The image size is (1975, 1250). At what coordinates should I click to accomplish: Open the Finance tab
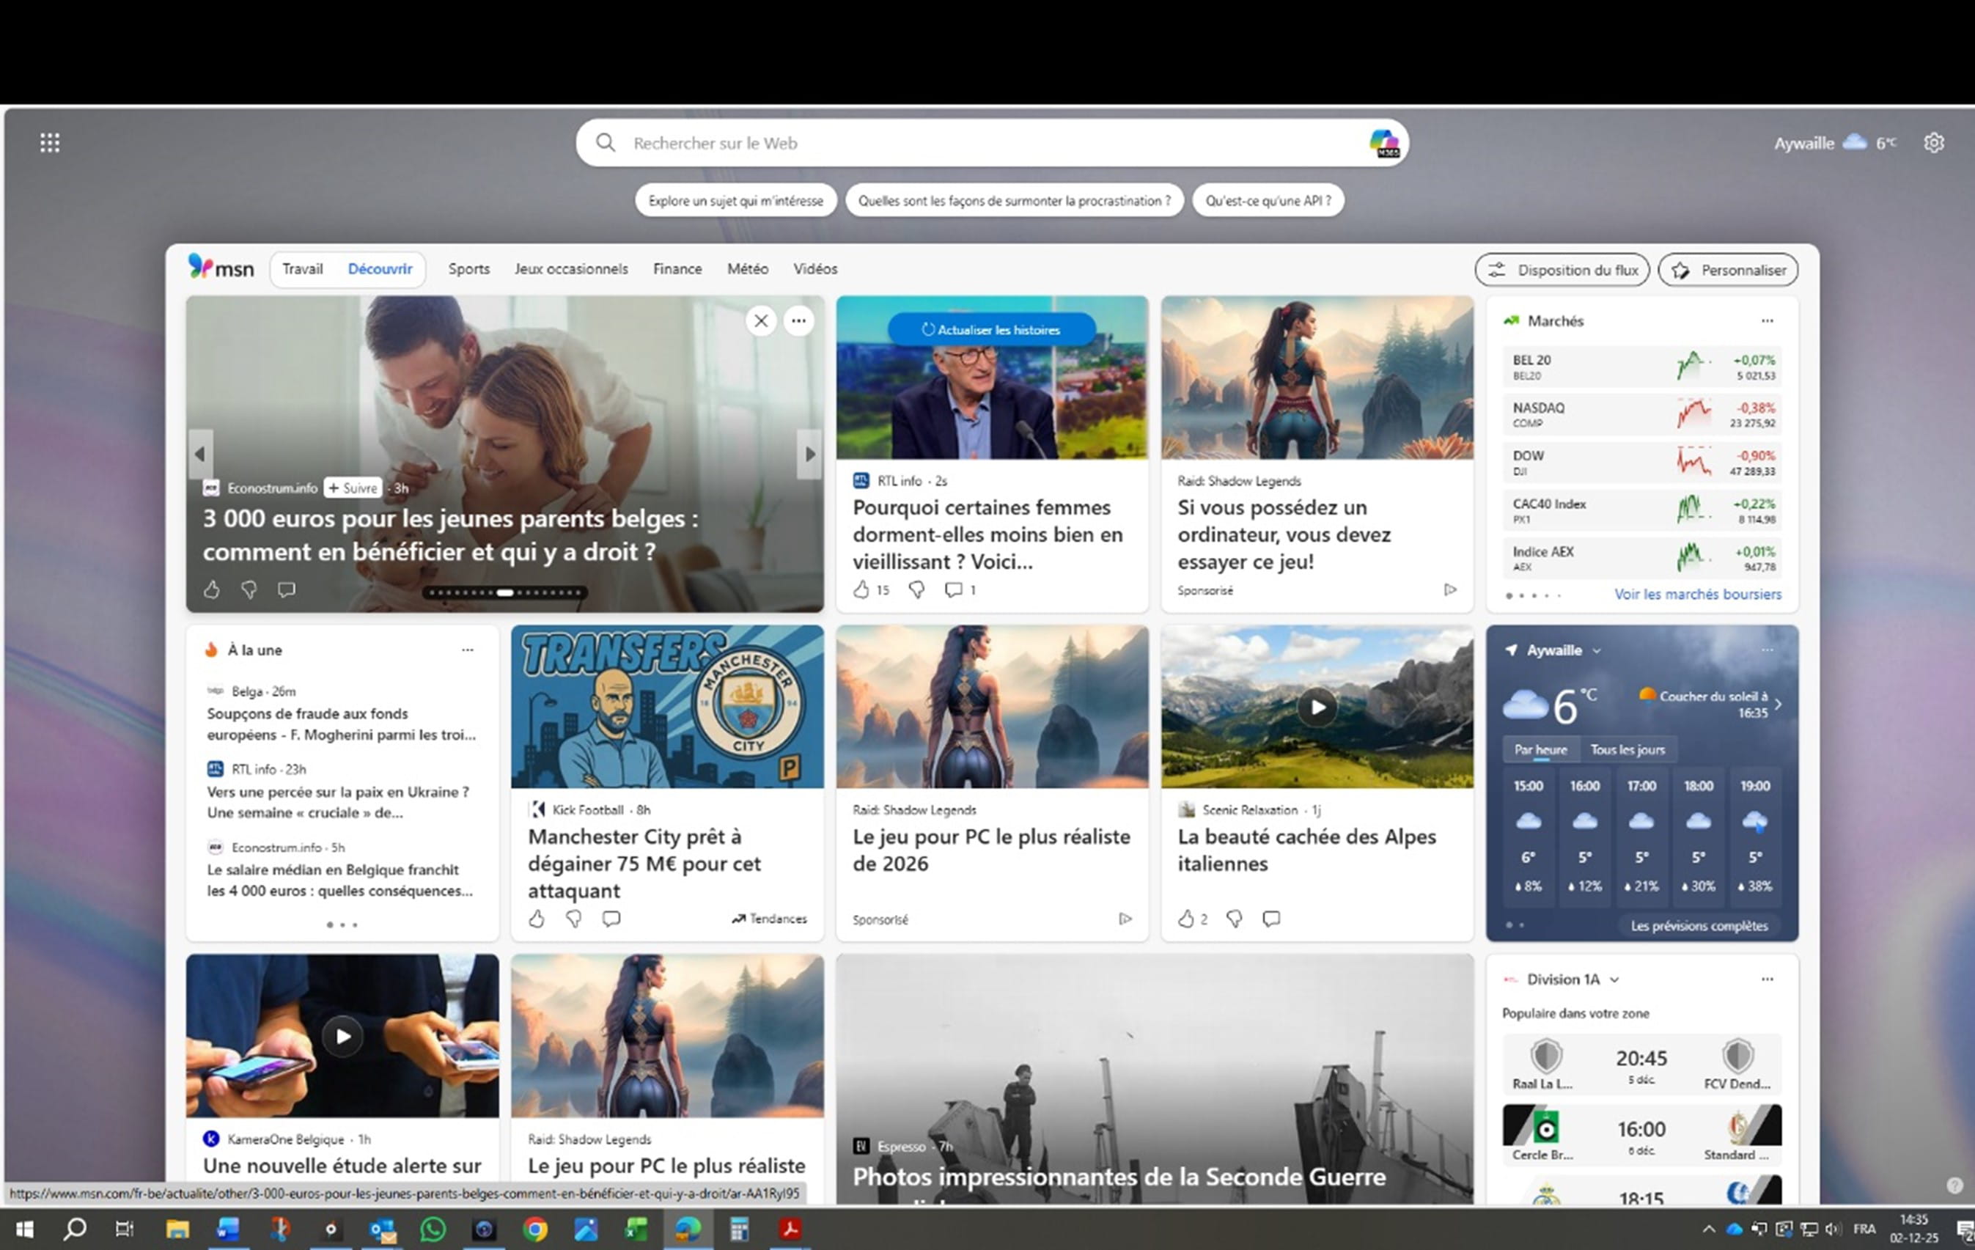677,269
